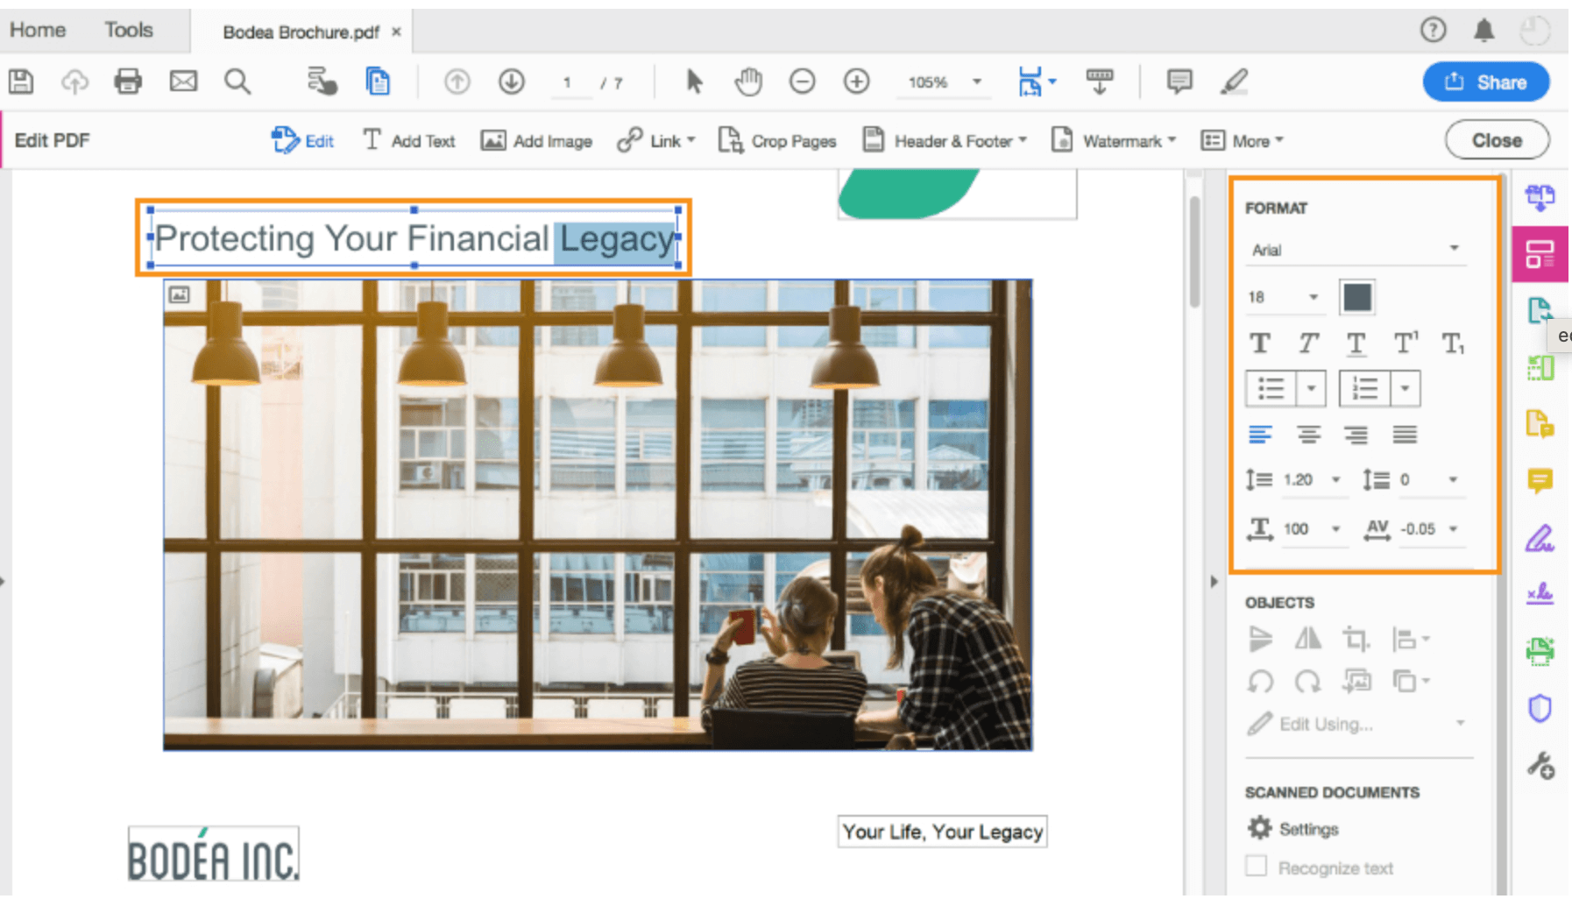Toggle bold text formatting
The width and height of the screenshot is (1572, 899).
[1260, 343]
